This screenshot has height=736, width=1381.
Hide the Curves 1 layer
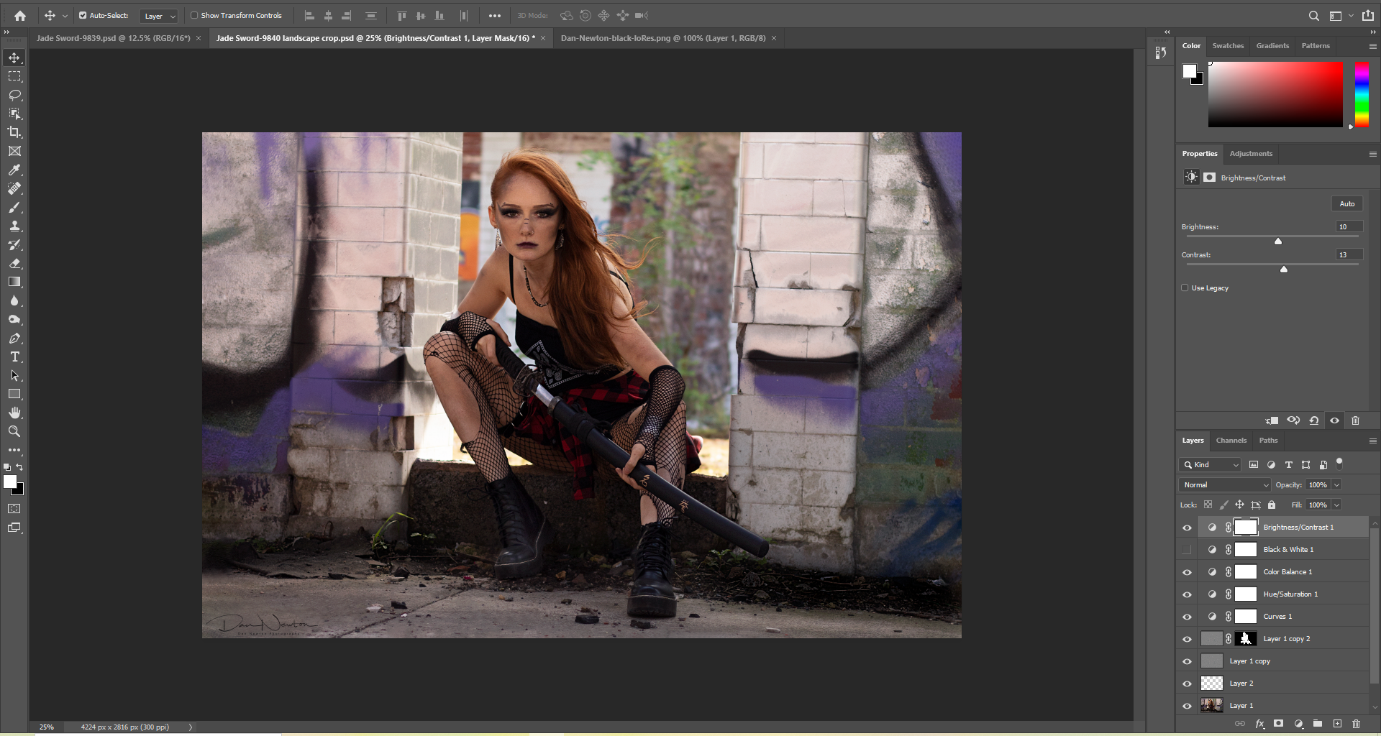[x=1187, y=617]
